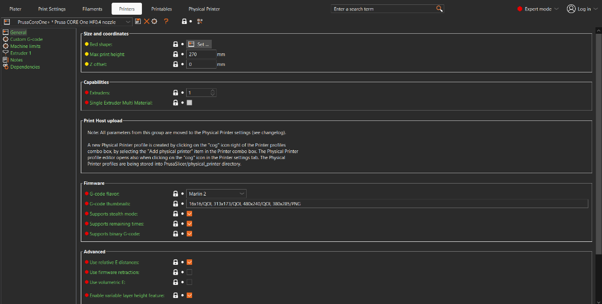Click the reset dot beside Bed shape lock
Screen dimensions: 602x304
click(x=182, y=45)
